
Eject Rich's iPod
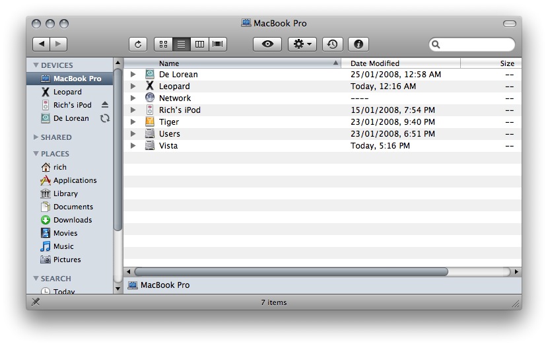(105, 104)
